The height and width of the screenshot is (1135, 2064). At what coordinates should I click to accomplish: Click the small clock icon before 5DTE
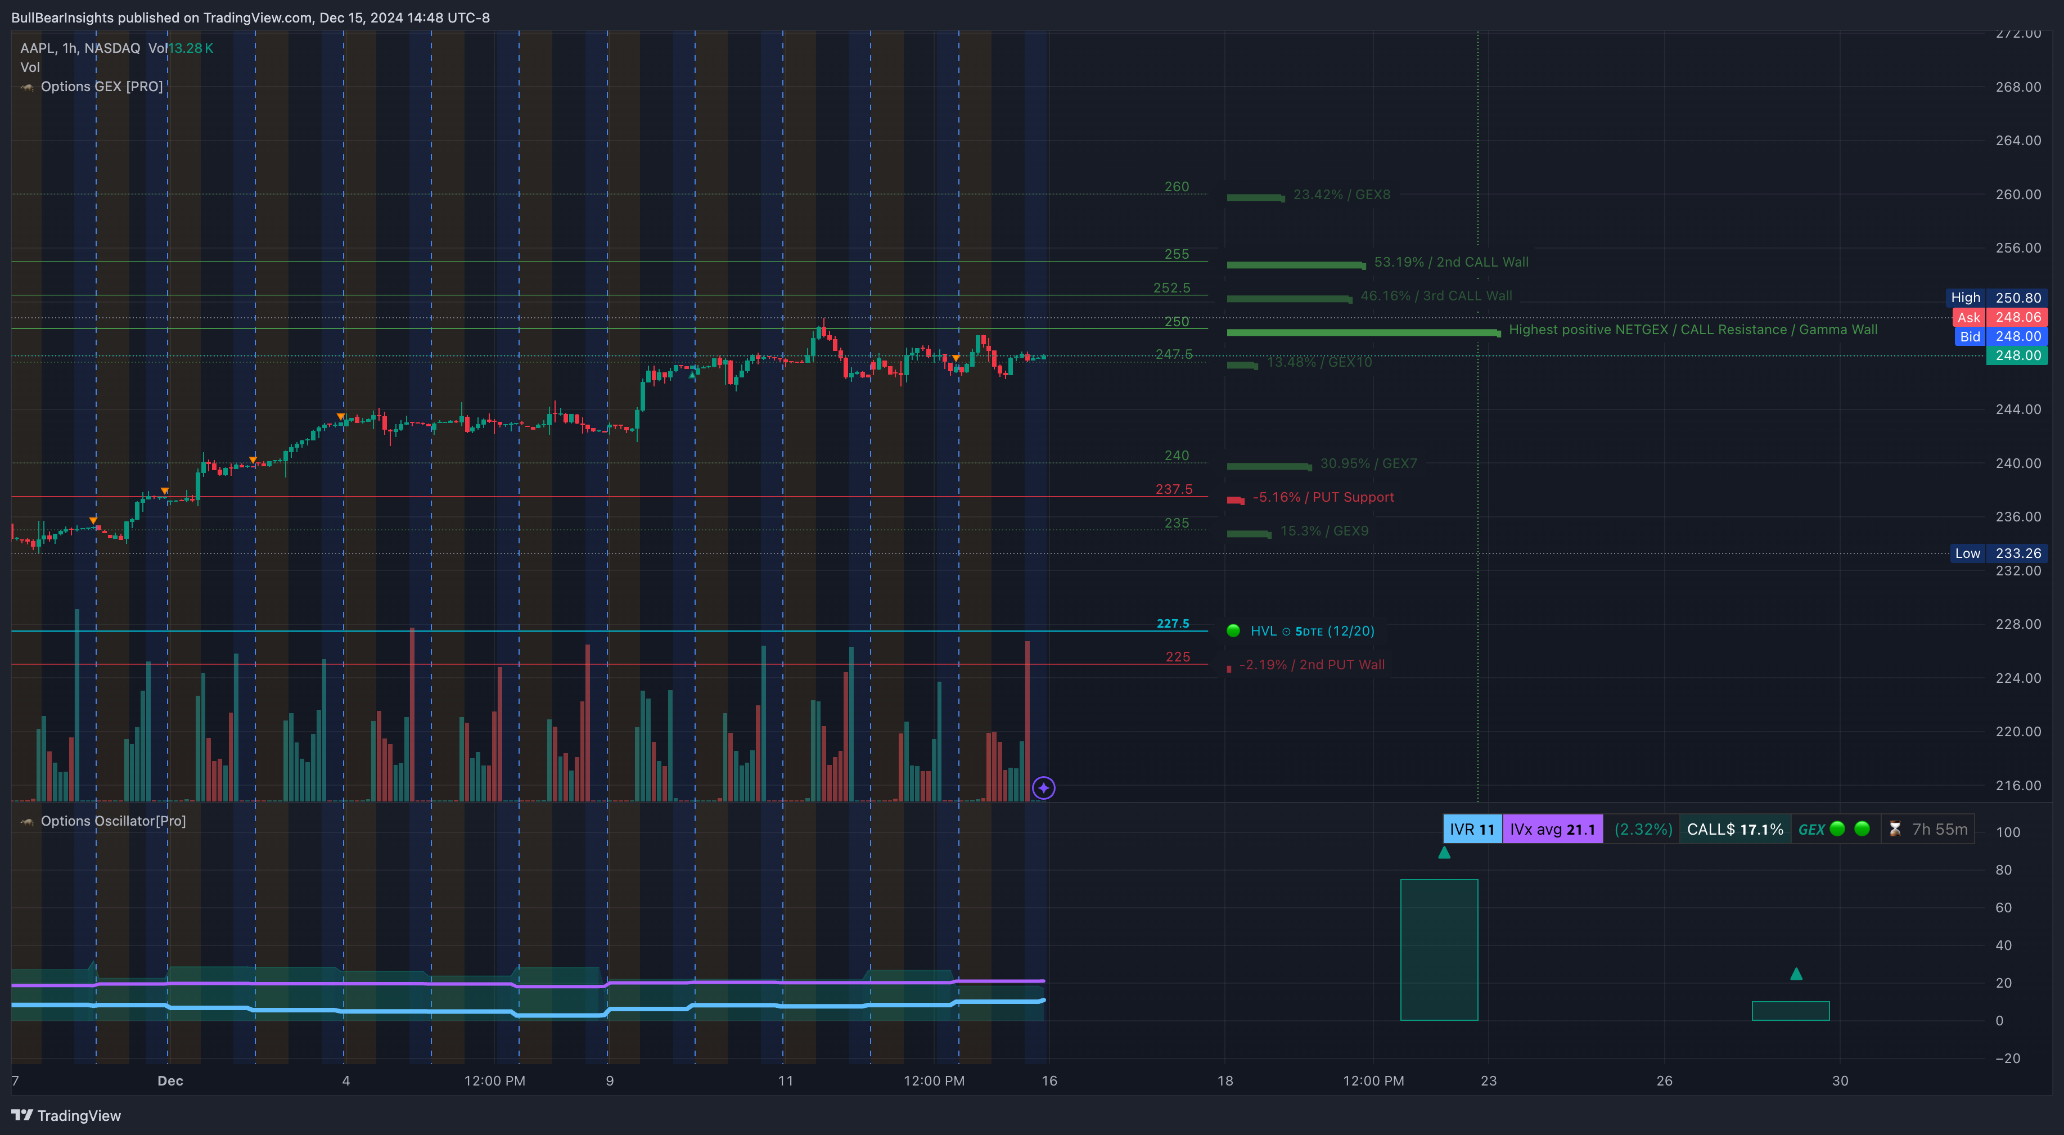tap(1286, 632)
